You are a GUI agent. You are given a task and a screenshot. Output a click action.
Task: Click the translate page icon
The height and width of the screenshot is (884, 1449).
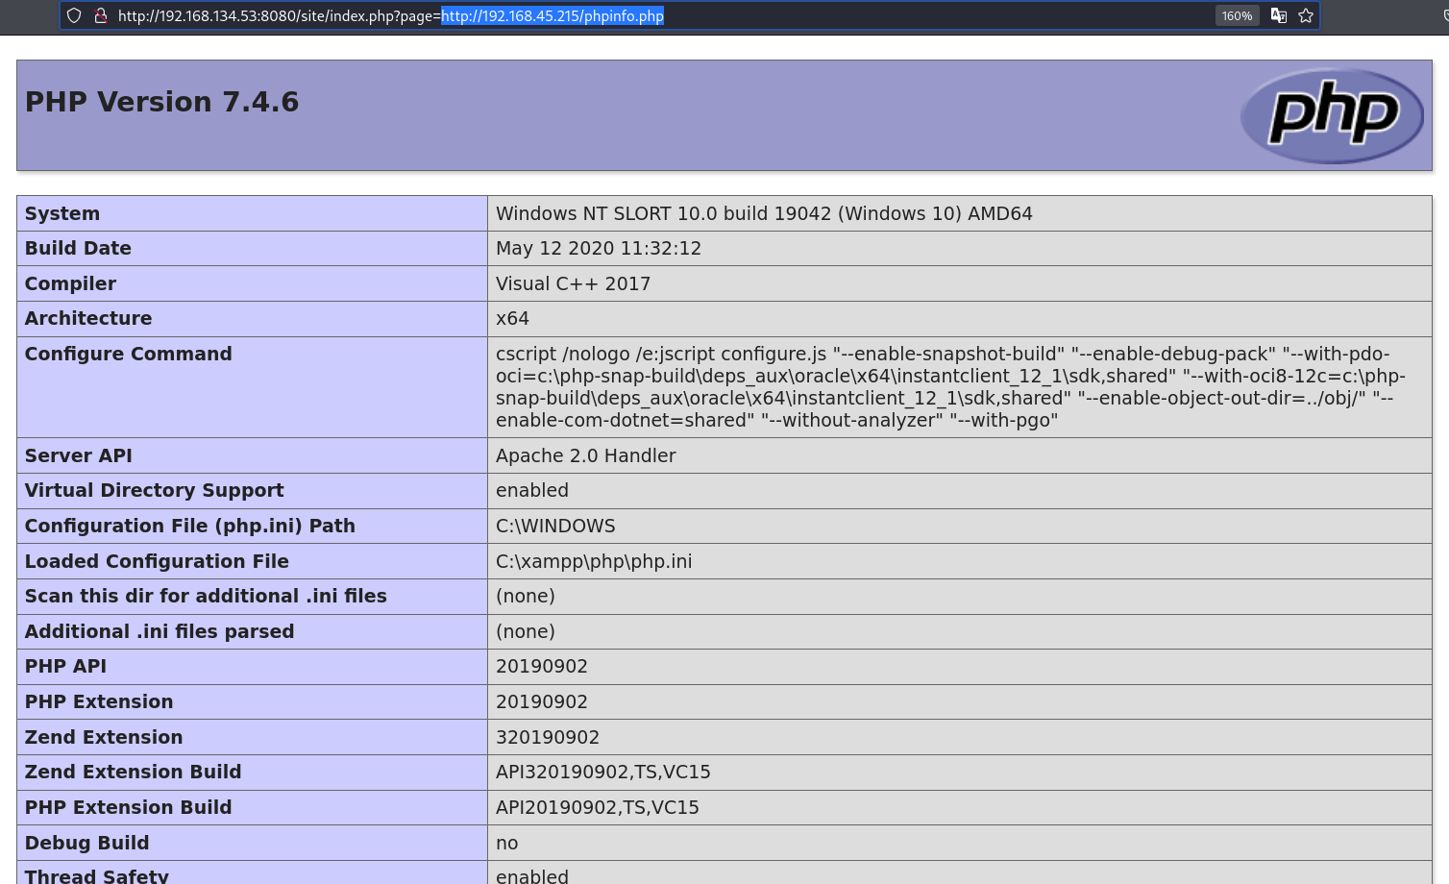pos(1279,15)
